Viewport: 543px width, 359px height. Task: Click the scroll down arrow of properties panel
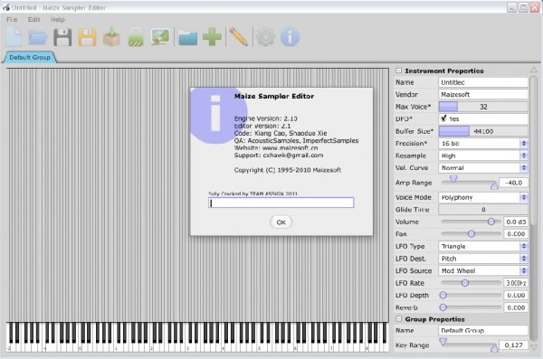click(x=534, y=347)
